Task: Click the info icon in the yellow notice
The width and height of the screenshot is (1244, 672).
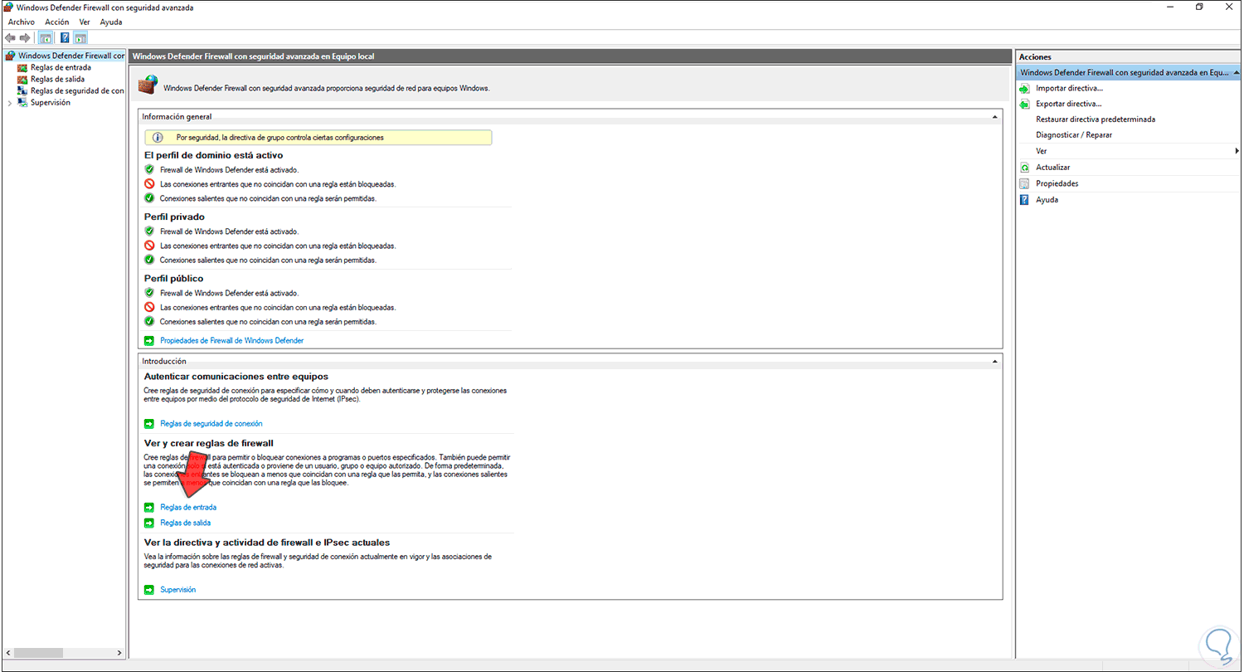Action: pyautogui.click(x=158, y=138)
